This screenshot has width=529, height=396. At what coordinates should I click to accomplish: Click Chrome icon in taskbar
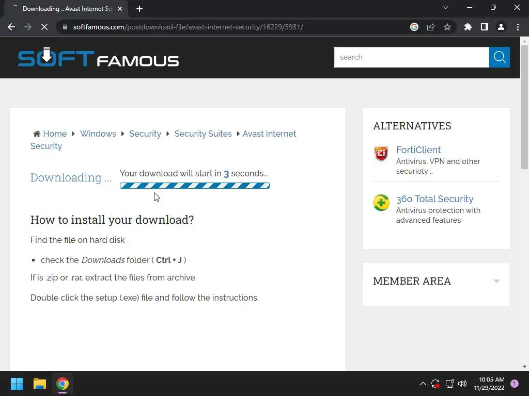(63, 384)
